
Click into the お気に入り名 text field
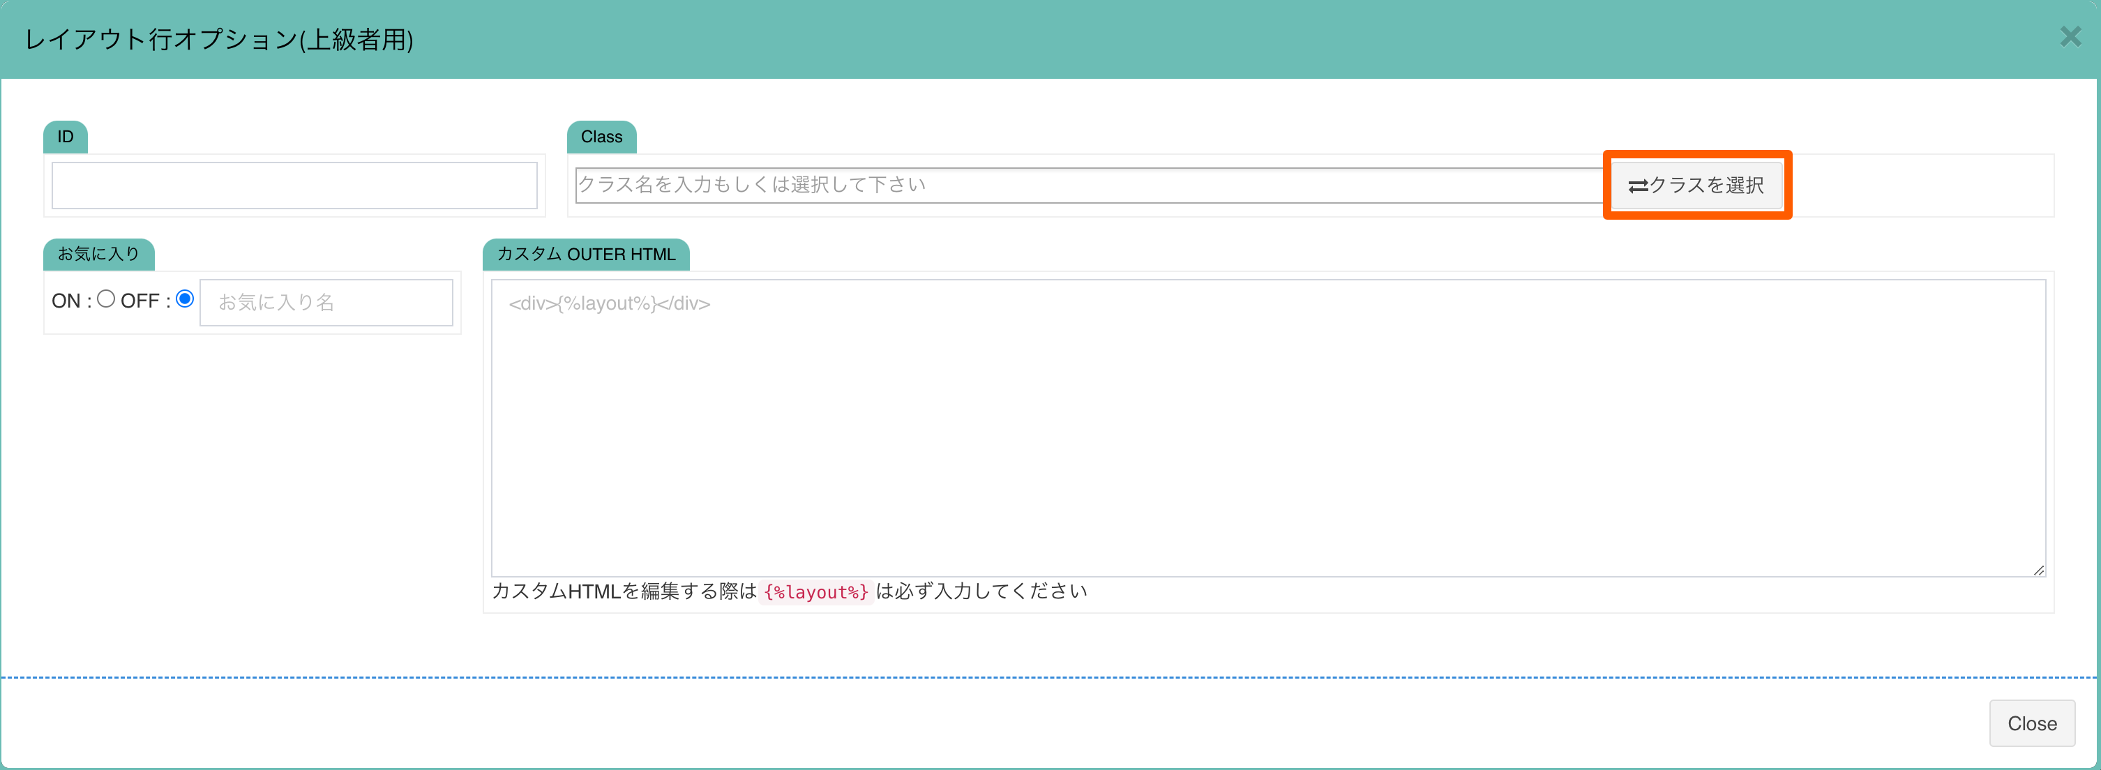(x=326, y=303)
